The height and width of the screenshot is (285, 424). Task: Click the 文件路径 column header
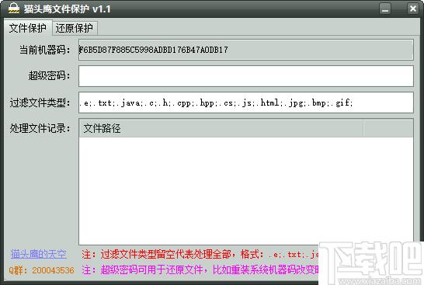[x=221, y=128]
